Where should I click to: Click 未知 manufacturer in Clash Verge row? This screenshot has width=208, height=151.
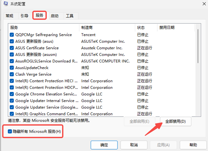[85, 74]
